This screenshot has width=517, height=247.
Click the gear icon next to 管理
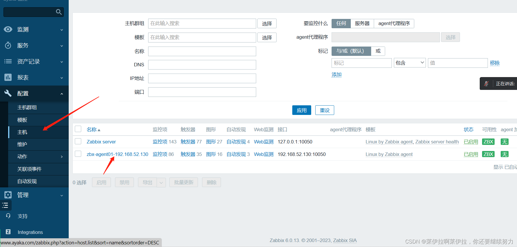tap(8, 195)
